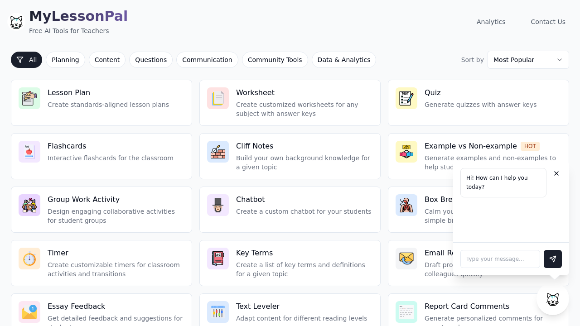Click the Chatbot top-hat icon

tap(218, 205)
